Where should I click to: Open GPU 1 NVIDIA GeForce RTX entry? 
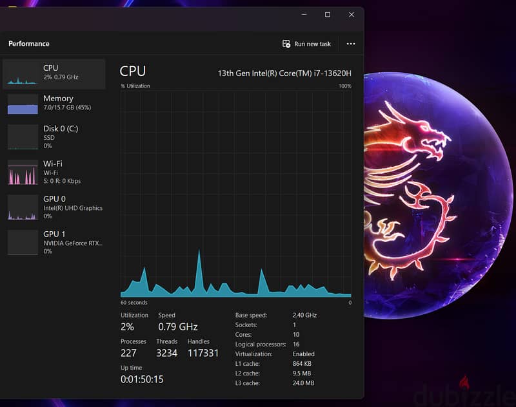point(54,242)
